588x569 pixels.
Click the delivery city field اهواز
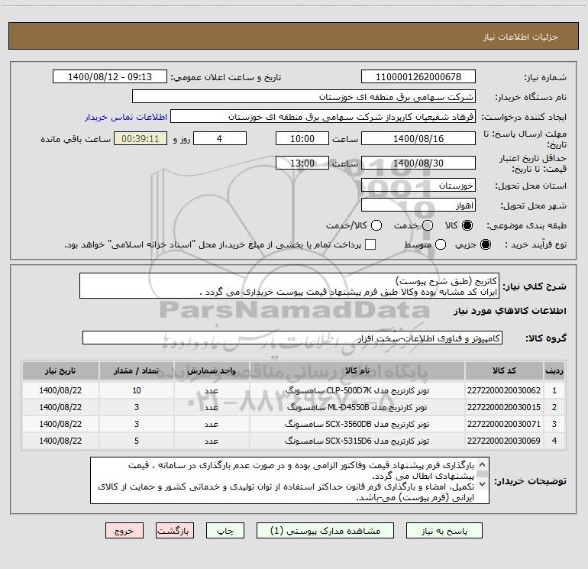(418, 205)
